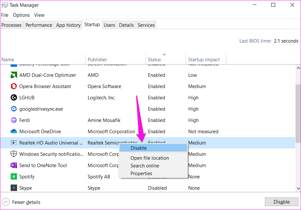Click the Spotify icon
This screenshot has width=301, height=210.
tap(14, 176)
